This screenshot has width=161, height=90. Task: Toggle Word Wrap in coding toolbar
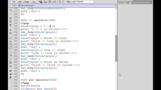[x=10, y=44]
